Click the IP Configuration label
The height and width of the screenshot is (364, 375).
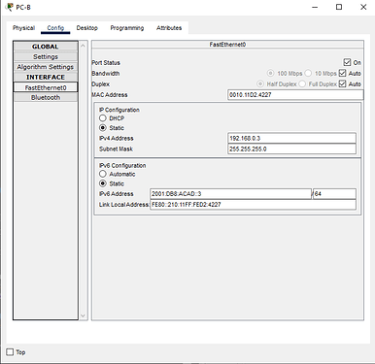pos(119,110)
